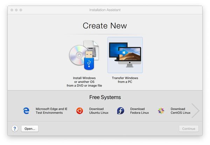Close the Installation Assistant window
This screenshot has height=145, width=210.
point(12,10)
